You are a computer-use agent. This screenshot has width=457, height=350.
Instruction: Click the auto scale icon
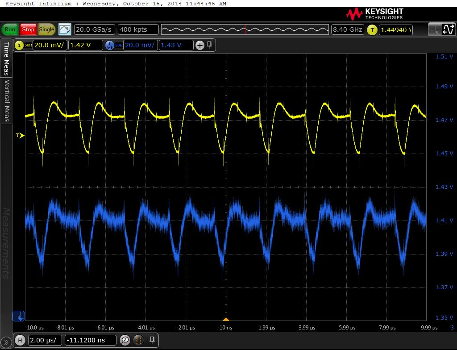(x=65, y=29)
